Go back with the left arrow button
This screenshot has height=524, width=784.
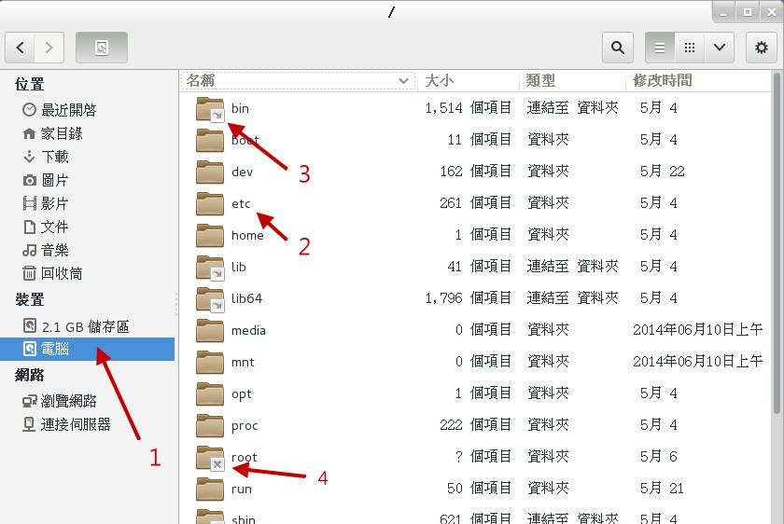point(21,48)
